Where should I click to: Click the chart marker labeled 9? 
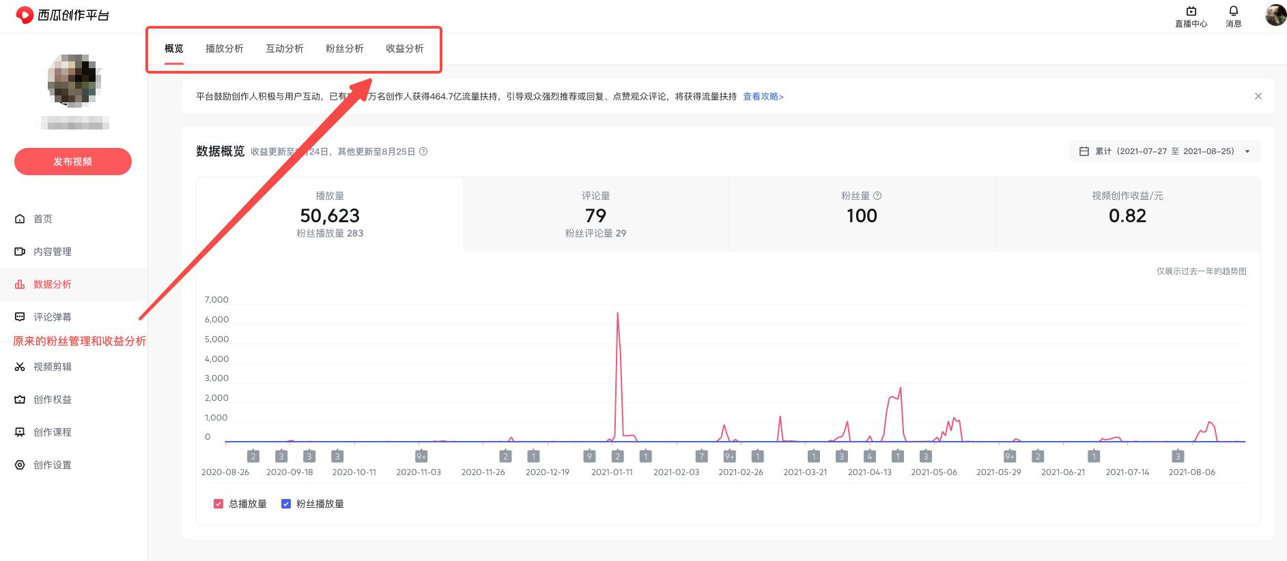[589, 456]
